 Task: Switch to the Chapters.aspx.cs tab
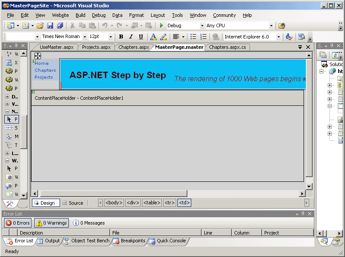(x=227, y=47)
